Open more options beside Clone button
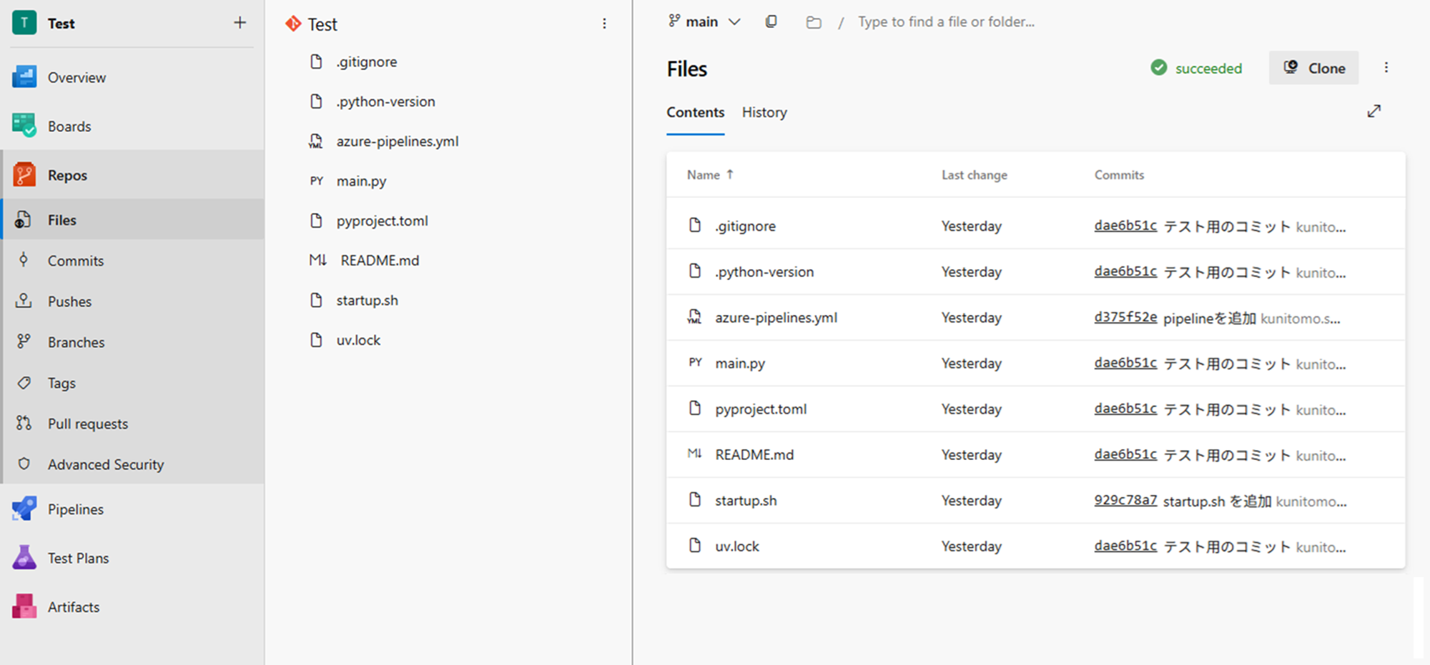Screen dimensions: 1430x665 pyautogui.click(x=1386, y=68)
